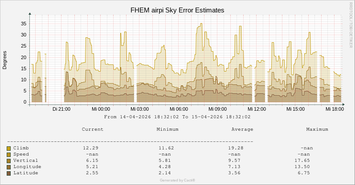Click the 'Di 21:00' time axis label
355x185 pixels.
61,109
